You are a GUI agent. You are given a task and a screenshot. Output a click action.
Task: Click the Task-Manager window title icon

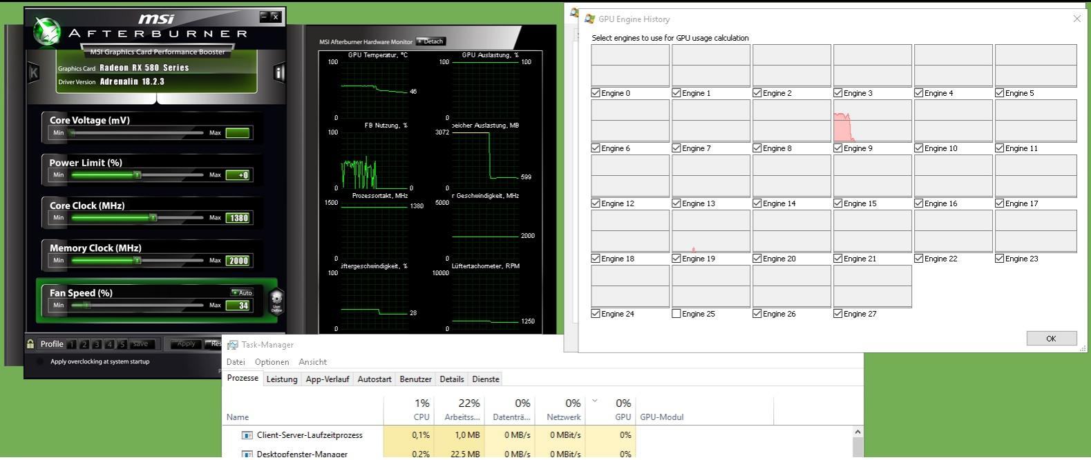coord(233,345)
